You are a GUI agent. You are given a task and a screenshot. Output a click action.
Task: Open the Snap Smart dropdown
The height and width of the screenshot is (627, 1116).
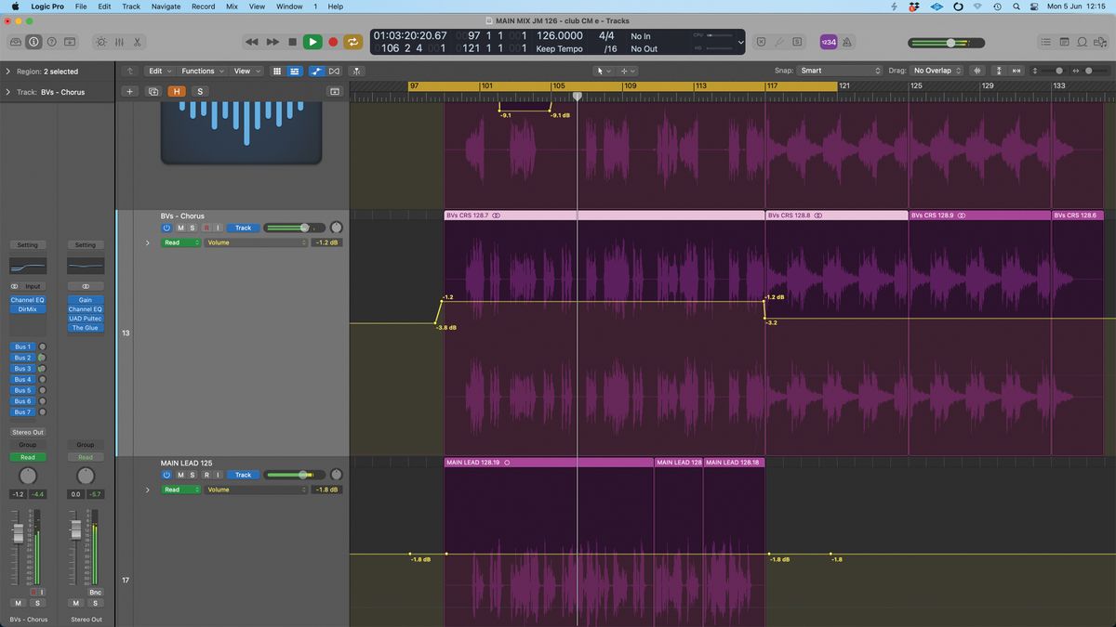(x=842, y=70)
